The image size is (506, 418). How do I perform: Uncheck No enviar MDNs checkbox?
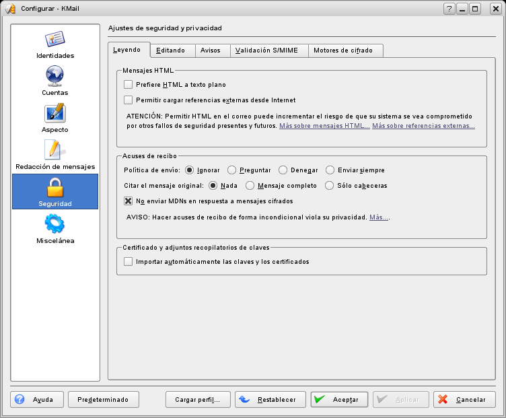[129, 201]
